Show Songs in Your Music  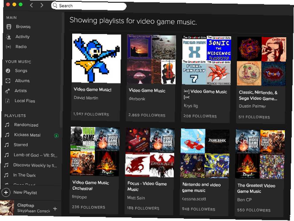[21, 71]
